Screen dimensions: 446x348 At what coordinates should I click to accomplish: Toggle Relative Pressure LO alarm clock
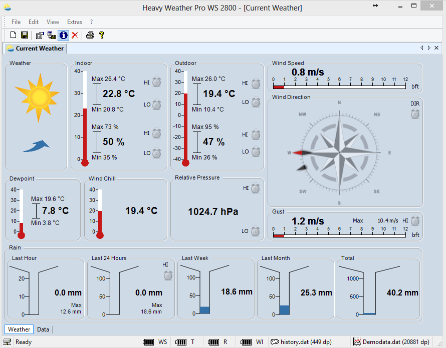(x=256, y=231)
